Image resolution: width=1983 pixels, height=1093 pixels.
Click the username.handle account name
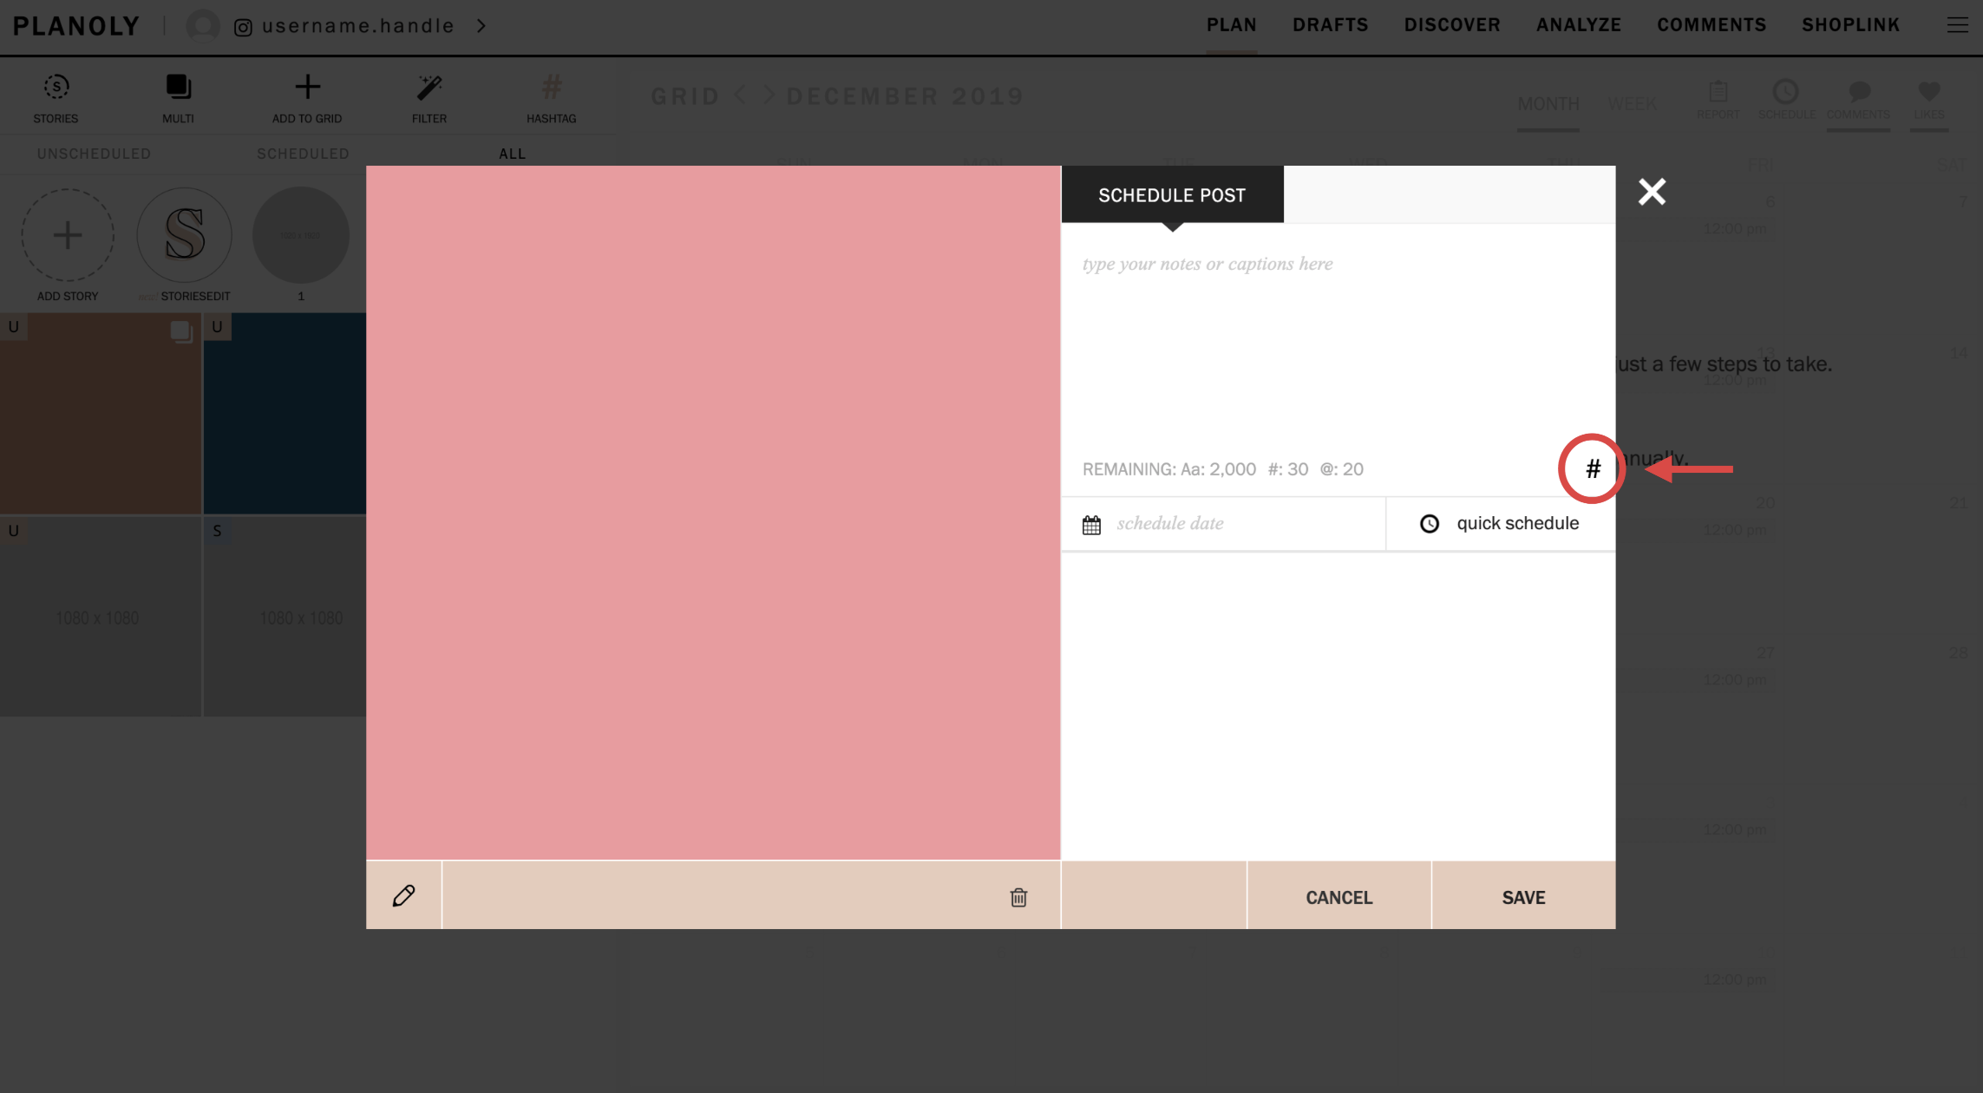tap(358, 26)
